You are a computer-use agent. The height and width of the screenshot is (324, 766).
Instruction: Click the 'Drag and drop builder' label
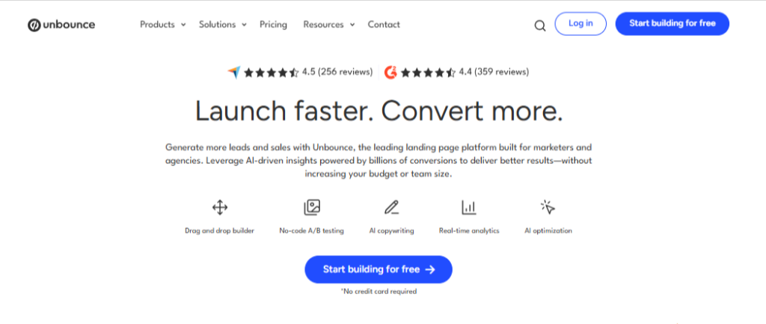click(x=220, y=230)
